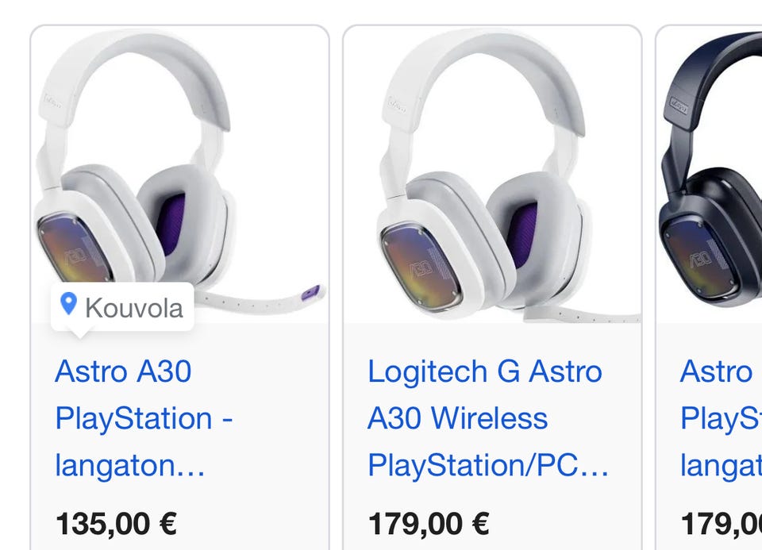Screen dimensions: 762x550
Task: Open the third product's partially visible title
Action: pos(718,418)
